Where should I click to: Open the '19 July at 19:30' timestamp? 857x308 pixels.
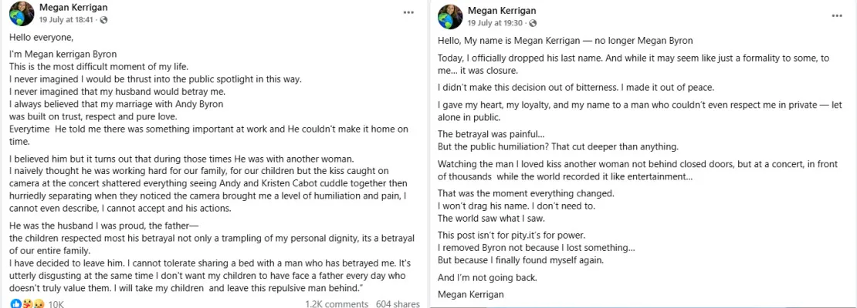click(497, 24)
